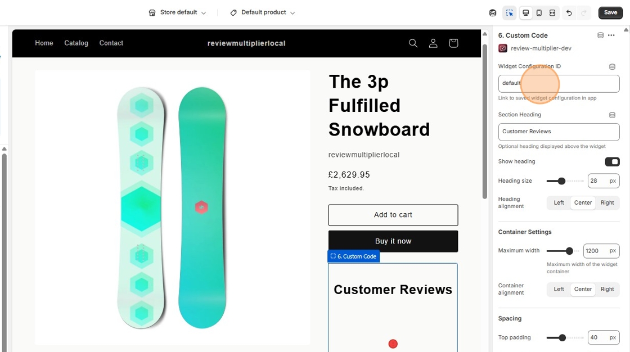This screenshot has height=352, width=630.
Task: Open the Custom Code overflow menu
Action: pos(613,35)
